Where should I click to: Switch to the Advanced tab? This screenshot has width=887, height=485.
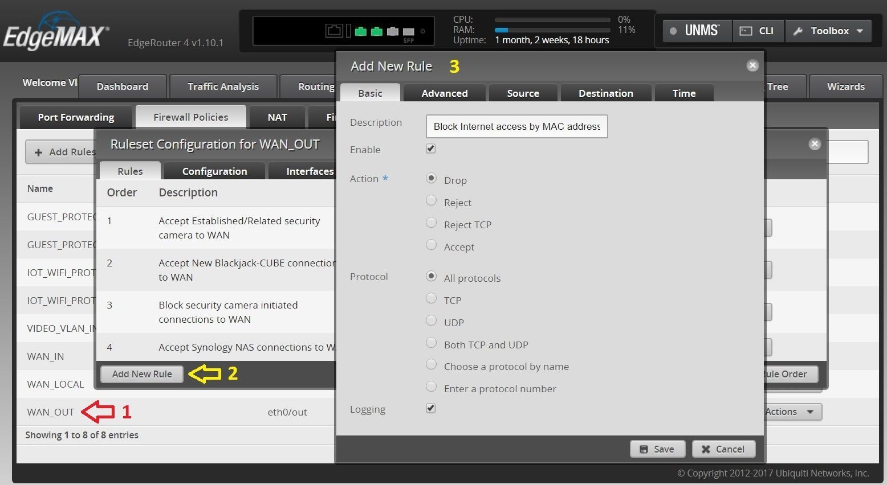click(x=444, y=93)
